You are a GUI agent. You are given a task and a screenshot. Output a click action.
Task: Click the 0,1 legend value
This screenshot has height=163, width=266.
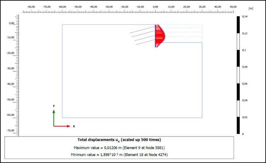coord(244,50)
